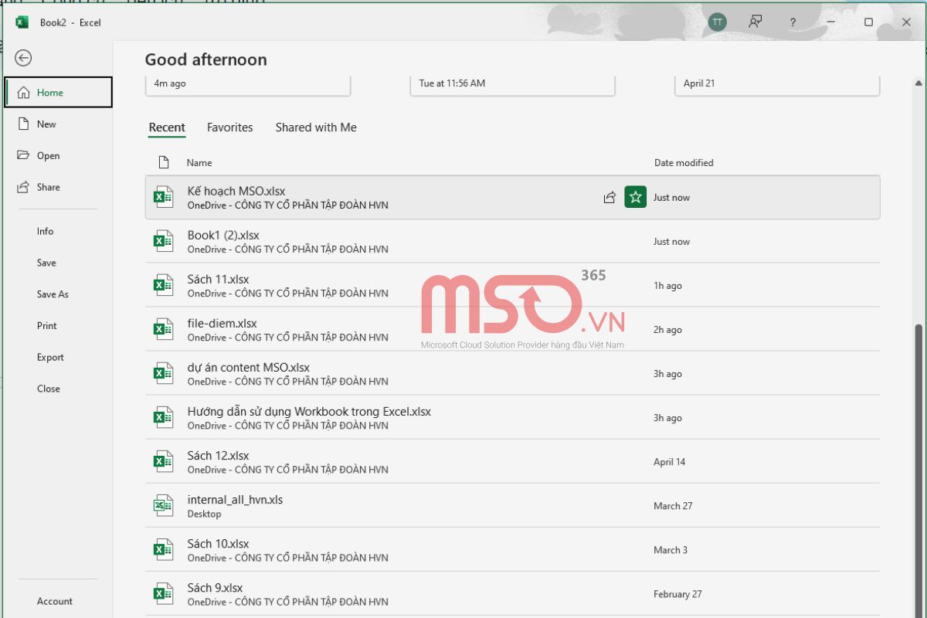Click the March 3 date of Sách 10.xlsx

(671, 550)
